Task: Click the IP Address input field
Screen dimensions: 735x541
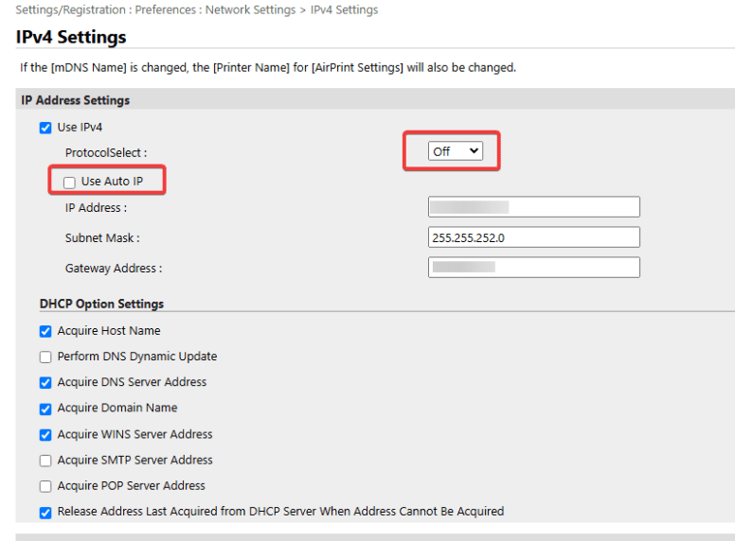Action: [x=534, y=207]
